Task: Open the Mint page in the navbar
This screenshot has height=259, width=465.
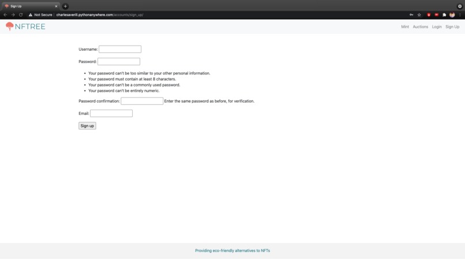Action: point(405,27)
